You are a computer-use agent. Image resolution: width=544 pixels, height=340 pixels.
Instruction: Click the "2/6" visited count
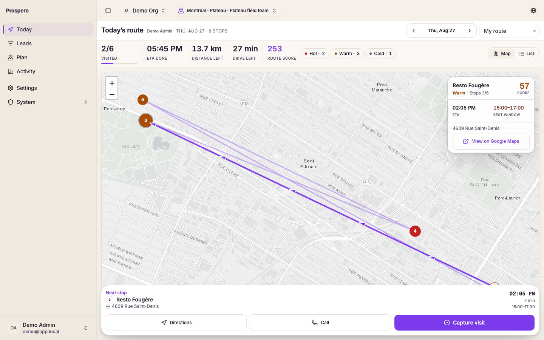(x=108, y=49)
